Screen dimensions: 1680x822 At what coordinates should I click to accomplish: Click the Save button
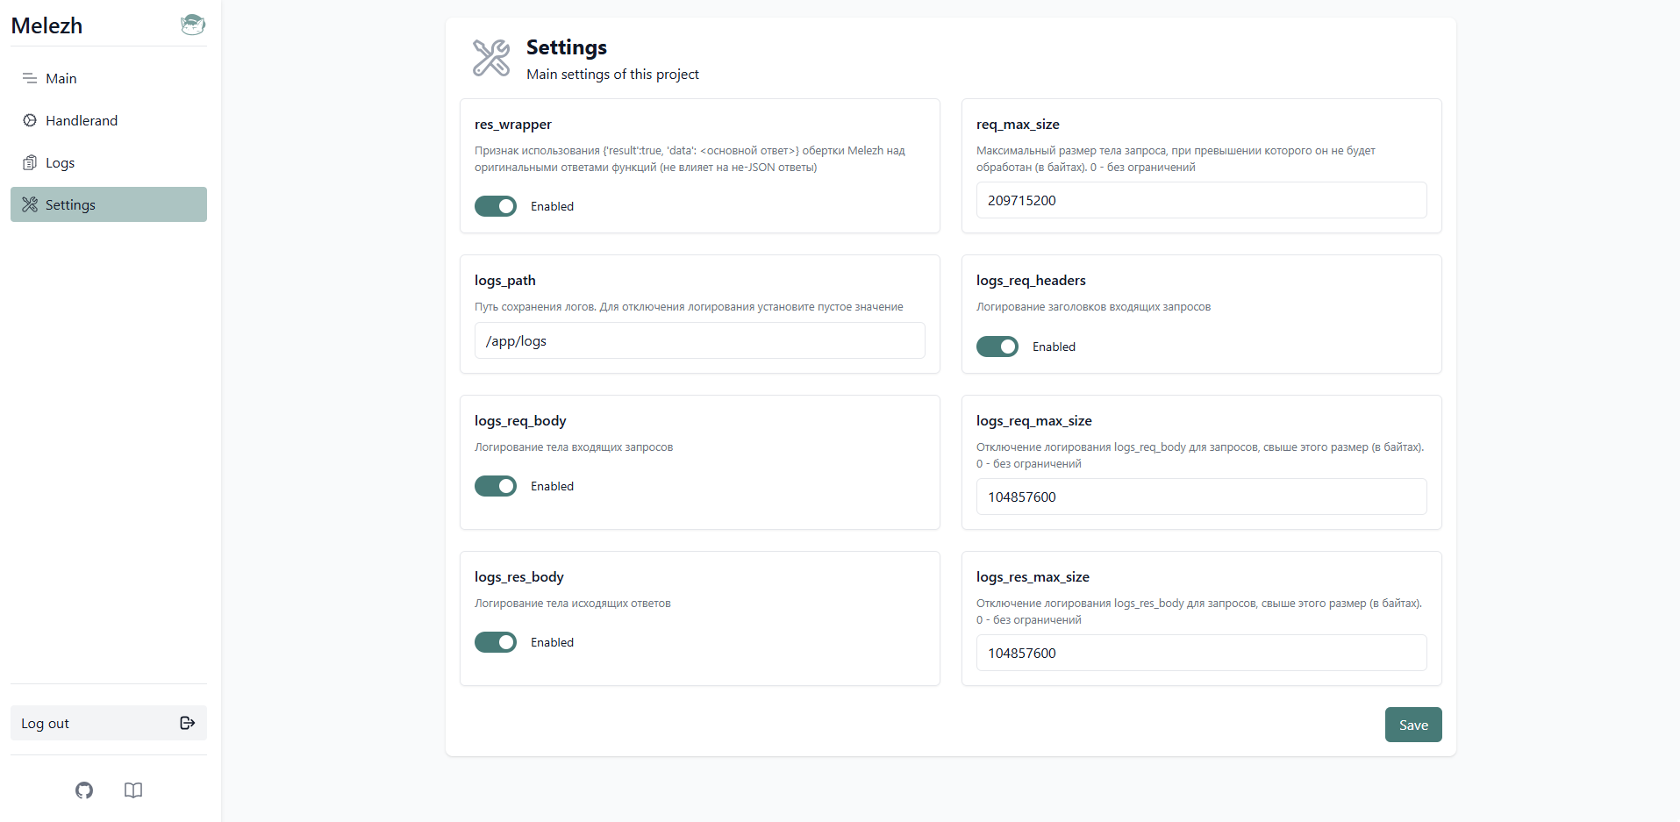point(1413,725)
